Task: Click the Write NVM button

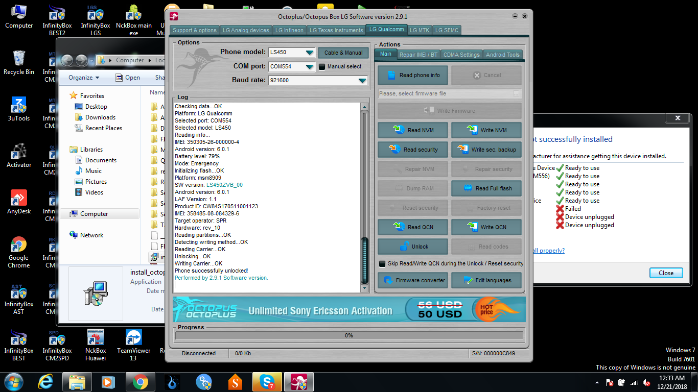Action: click(486, 130)
